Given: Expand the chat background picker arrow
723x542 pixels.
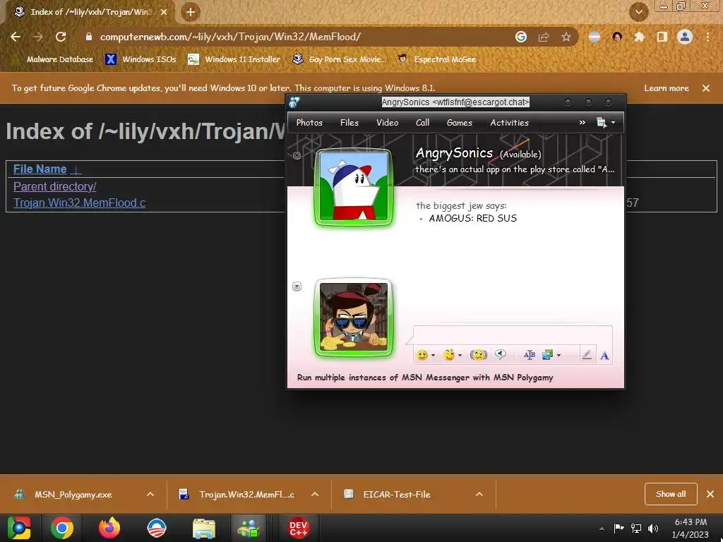Looking at the screenshot, I should point(559,356).
